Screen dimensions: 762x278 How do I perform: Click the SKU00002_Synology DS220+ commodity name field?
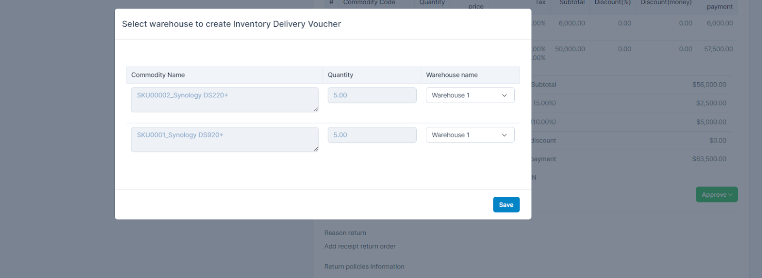224,100
